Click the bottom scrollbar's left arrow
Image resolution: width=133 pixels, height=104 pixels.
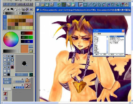click(x=2, y=103)
